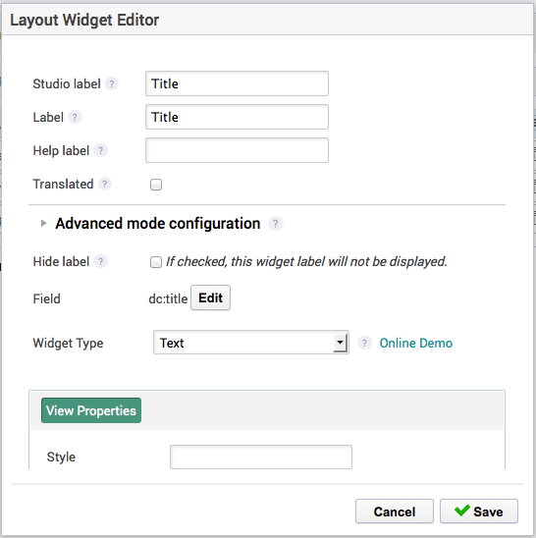Expand Advanced mode configuration triangle
Viewport: 536px width, 538px height.
(x=43, y=224)
